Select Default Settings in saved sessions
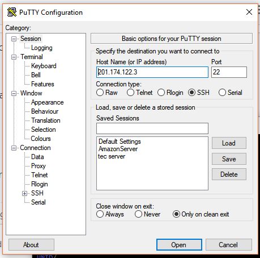This screenshot has height=258, width=260. coord(120,142)
